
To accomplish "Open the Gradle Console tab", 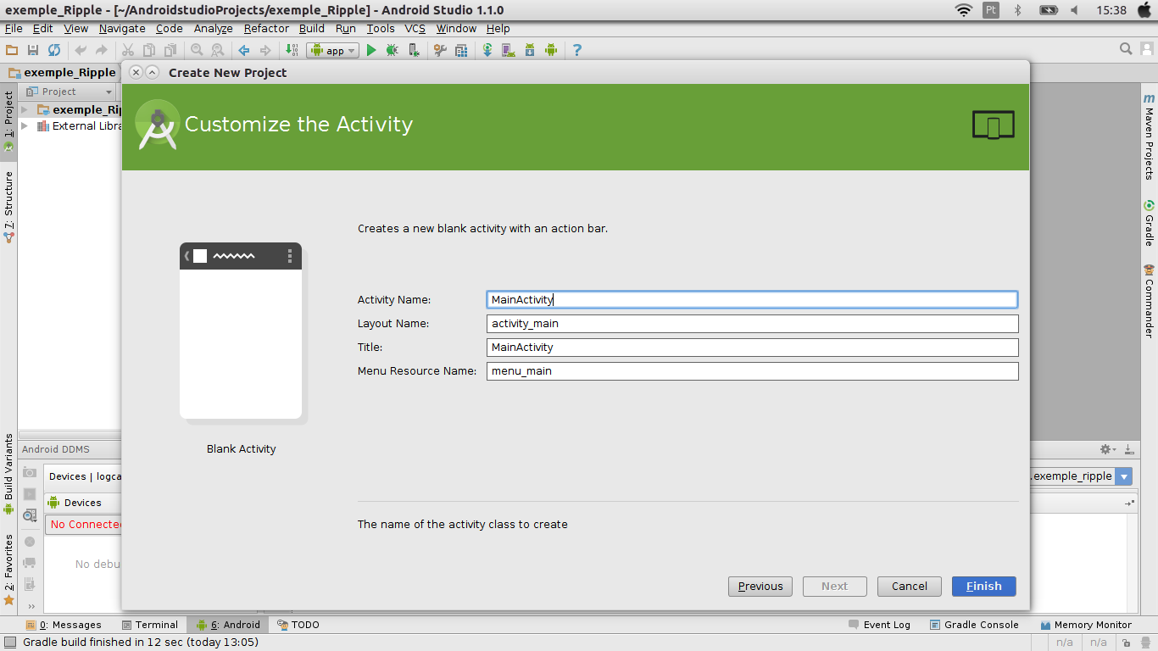I will 974,625.
